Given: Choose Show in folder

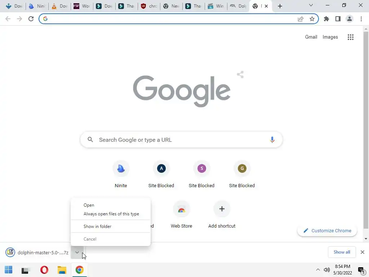Looking at the screenshot, I should [x=110, y=227].
